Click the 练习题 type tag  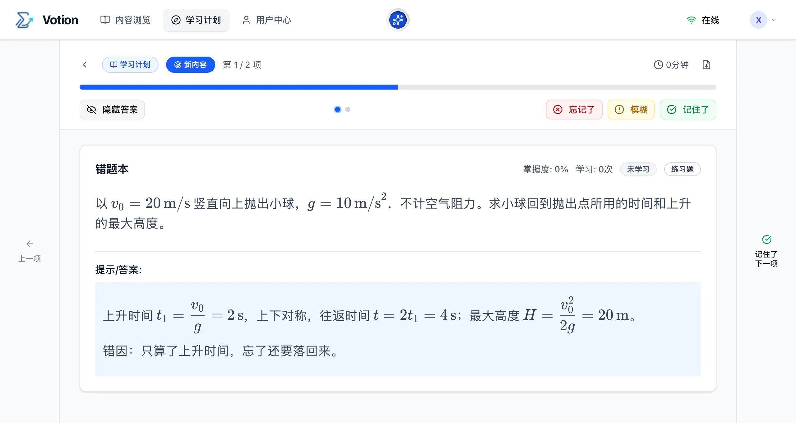click(x=682, y=169)
